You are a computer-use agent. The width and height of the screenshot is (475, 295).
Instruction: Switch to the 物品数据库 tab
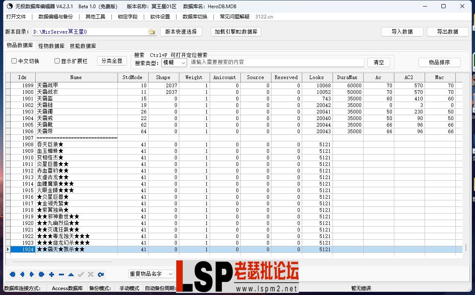click(x=20, y=45)
